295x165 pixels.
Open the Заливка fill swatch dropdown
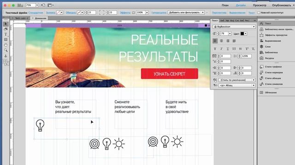pyautogui.click(x=62, y=13)
